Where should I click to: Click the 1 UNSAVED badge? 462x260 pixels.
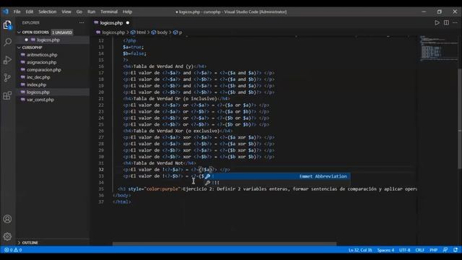click(62, 32)
